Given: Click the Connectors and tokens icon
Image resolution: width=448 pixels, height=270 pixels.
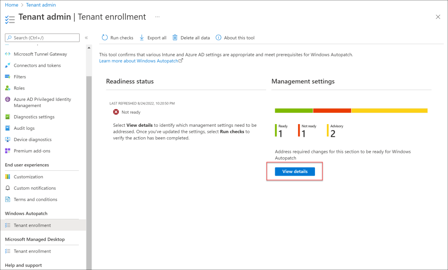Looking at the screenshot, I should point(8,66).
